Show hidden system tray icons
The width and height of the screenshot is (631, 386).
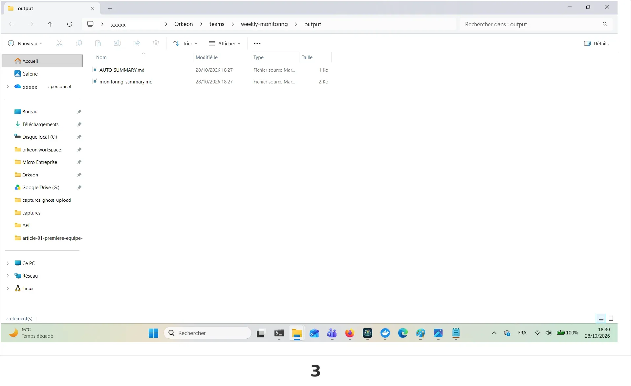pyautogui.click(x=494, y=333)
